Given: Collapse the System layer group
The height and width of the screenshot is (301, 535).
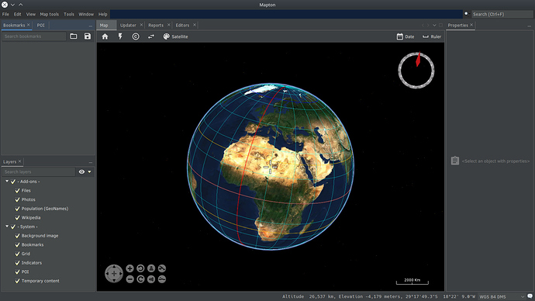Looking at the screenshot, I should pyautogui.click(x=7, y=227).
